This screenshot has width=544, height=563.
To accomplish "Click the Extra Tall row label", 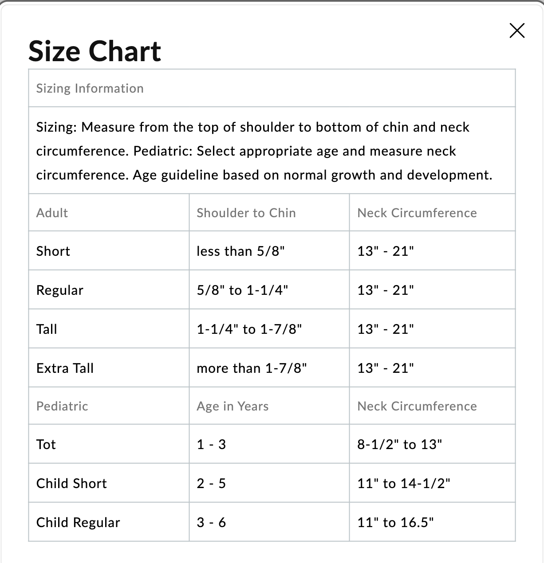I will [65, 368].
